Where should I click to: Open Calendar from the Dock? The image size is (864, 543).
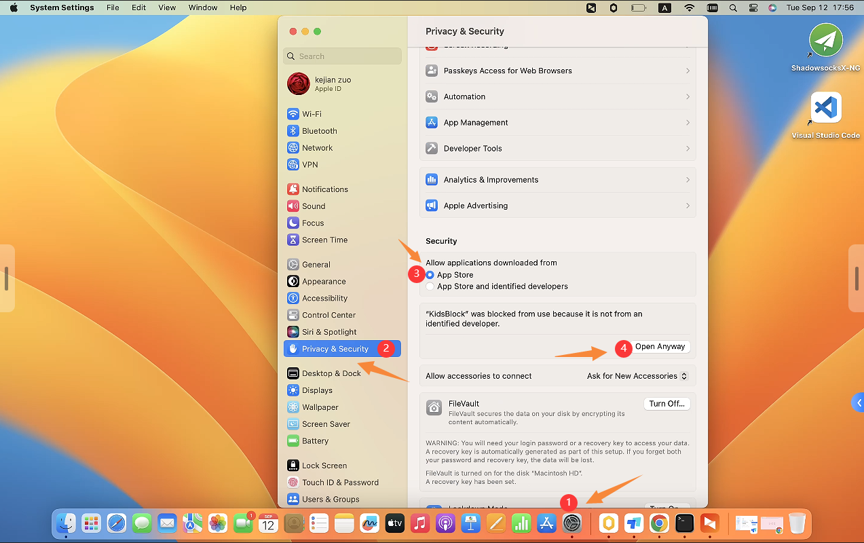pos(268,523)
